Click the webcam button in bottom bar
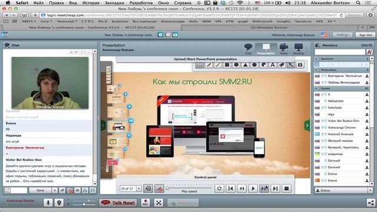Viewport: 377px width, 212px height. [59, 203]
